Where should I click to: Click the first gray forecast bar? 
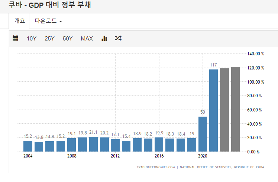tap(224, 110)
